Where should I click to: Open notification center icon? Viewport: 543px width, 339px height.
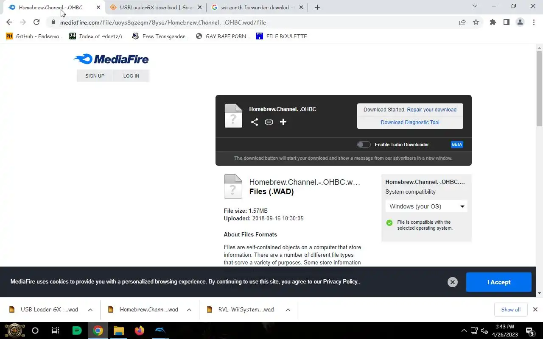pyautogui.click(x=530, y=331)
